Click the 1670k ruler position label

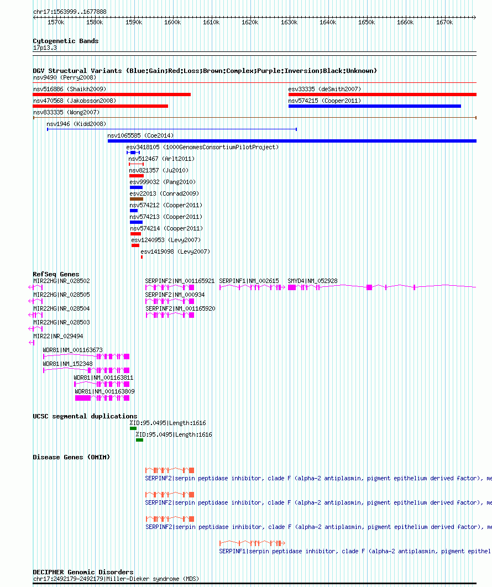click(444, 23)
